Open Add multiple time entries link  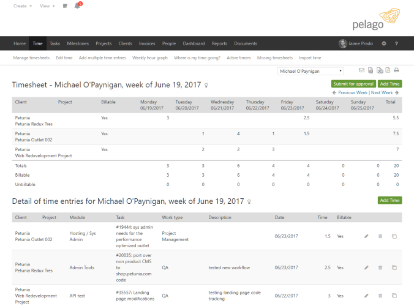[102, 58]
